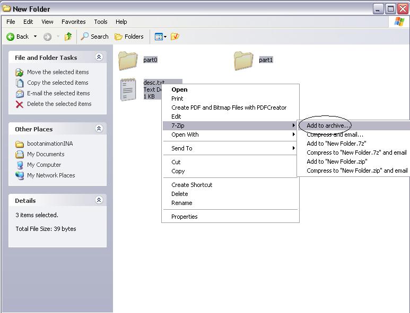The image size is (410, 313).
Task: Click the Move the selected items link
Action: point(58,72)
